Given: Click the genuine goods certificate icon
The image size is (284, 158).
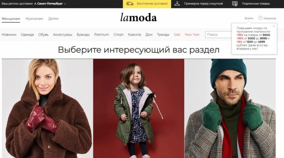Looking at the screenshot, I should point(235,4).
